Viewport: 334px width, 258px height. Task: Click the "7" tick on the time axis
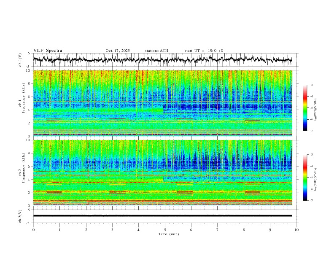(218, 230)
